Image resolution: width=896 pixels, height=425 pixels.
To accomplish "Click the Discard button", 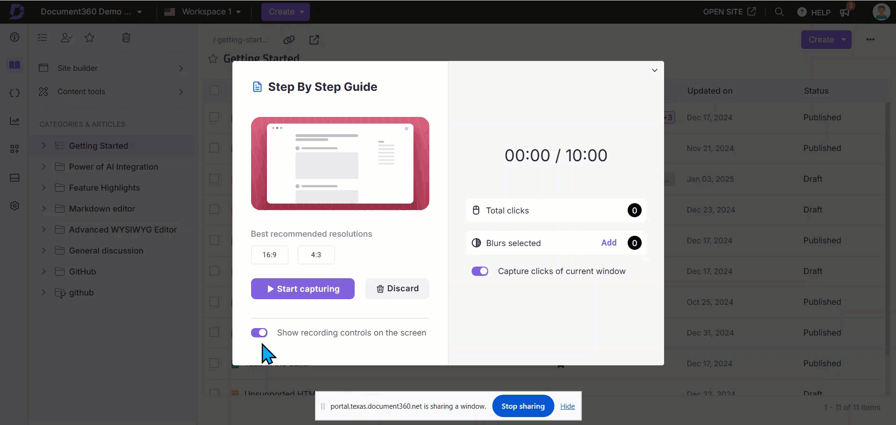I will [x=397, y=289].
